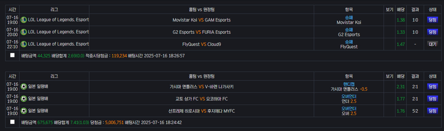Tick checkbox for 44,325 bet slip

tap(13, 55)
